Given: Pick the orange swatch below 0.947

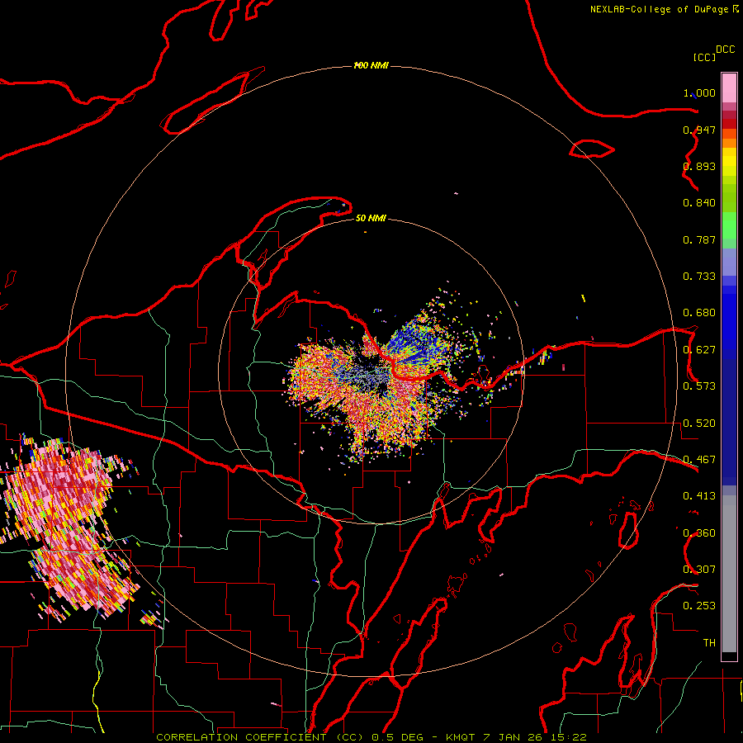Looking at the screenshot, I should pos(729,143).
